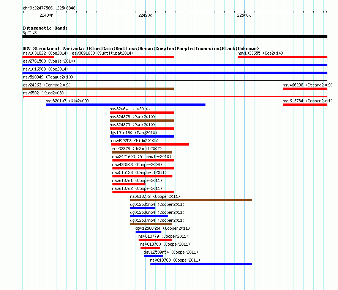Screen dimensions: 338x290
Task: Click the nsv613780 (Cooper2011) label
Action: pos(165,244)
